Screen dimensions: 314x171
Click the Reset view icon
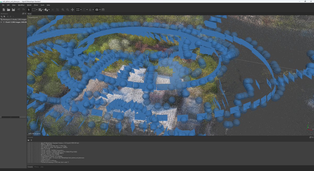tap(72, 10)
